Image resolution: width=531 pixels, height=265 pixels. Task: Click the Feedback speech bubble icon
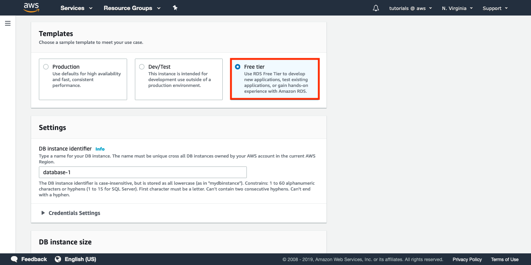(x=14, y=259)
